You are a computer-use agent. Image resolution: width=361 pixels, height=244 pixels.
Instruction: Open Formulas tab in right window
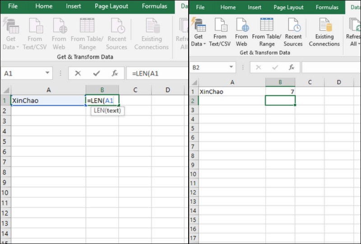[x=327, y=7]
